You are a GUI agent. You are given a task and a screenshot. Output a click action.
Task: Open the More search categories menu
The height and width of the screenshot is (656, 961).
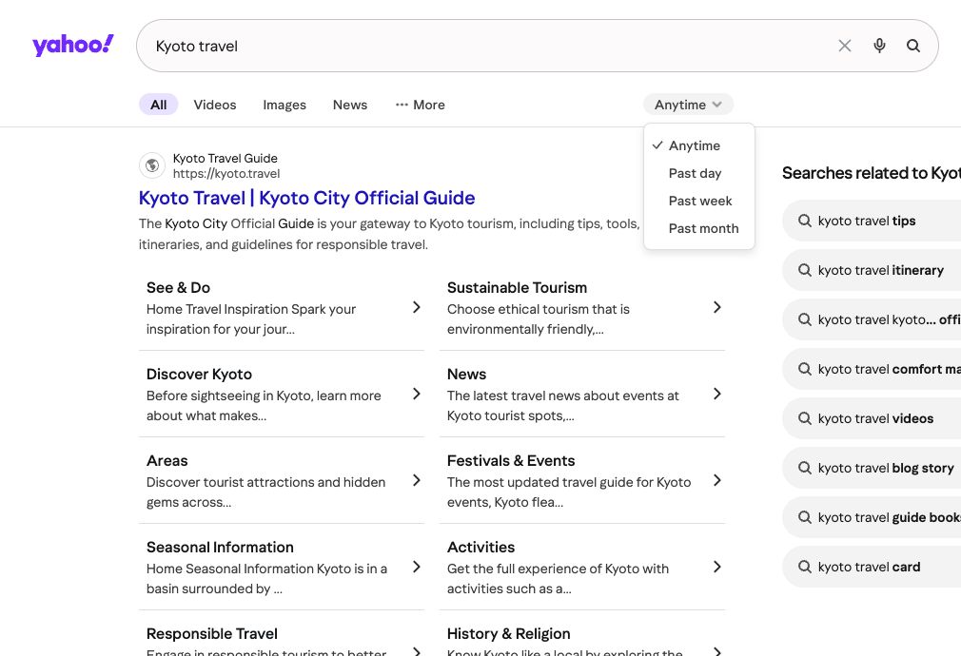[421, 105]
